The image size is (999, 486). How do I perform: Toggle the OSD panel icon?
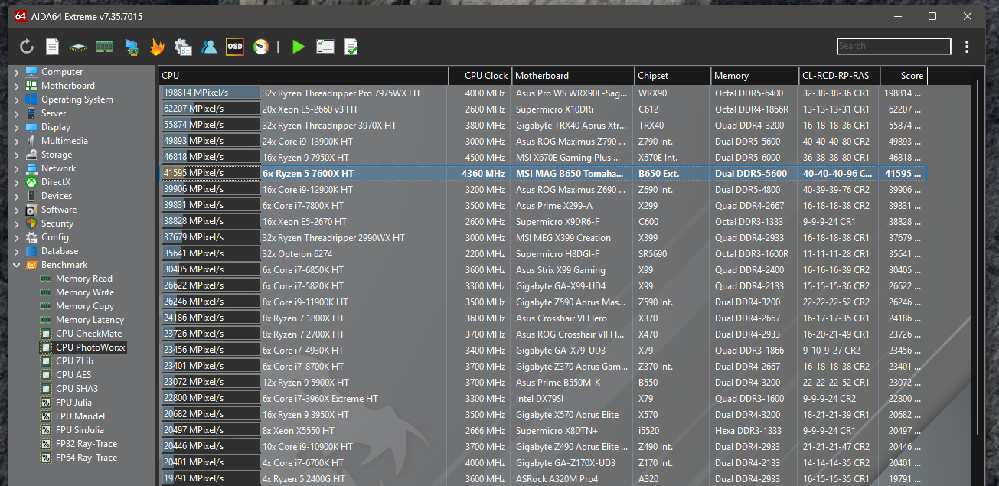pos(235,47)
